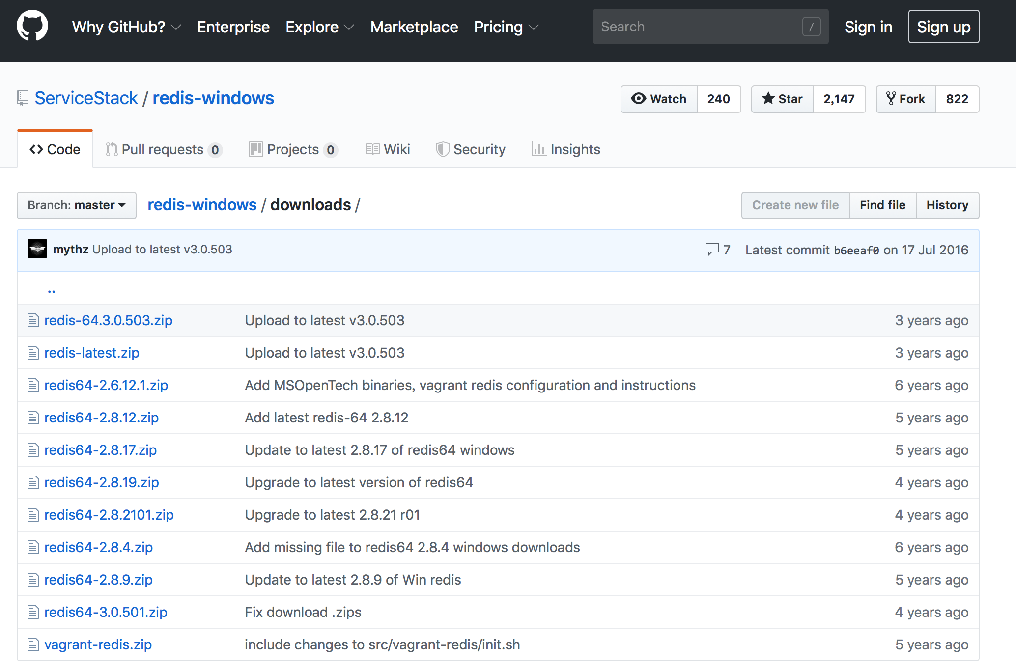Click file icon next to redis64-2.8.12.zip
The image size is (1016, 672).
pyautogui.click(x=33, y=418)
